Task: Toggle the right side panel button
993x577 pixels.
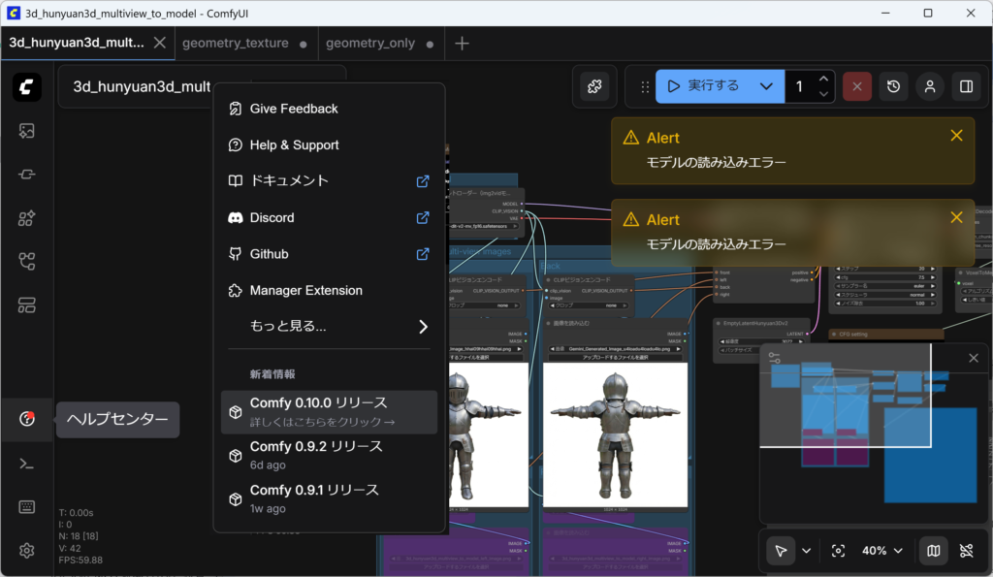Action: (x=966, y=86)
